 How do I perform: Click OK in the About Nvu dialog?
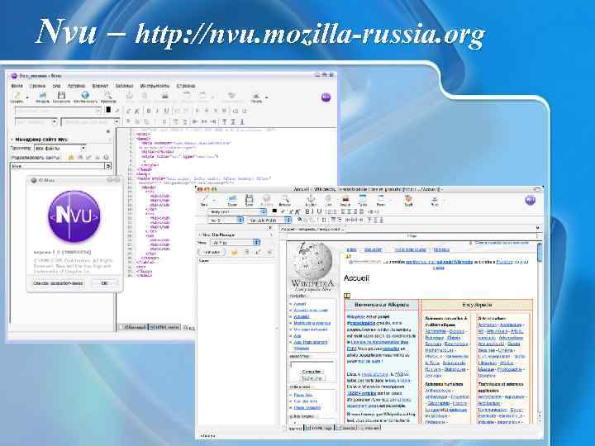(105, 283)
